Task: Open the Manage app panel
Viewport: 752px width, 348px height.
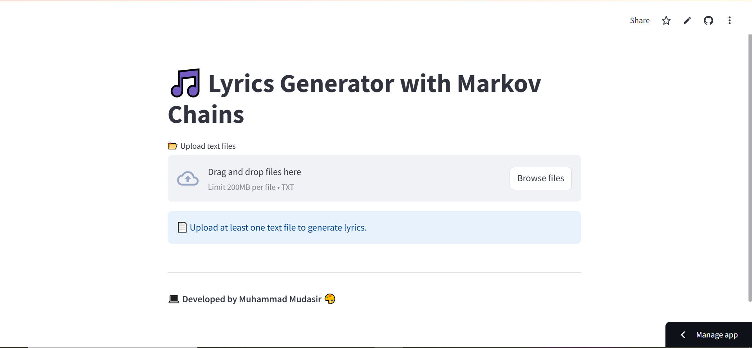Action: [717, 335]
